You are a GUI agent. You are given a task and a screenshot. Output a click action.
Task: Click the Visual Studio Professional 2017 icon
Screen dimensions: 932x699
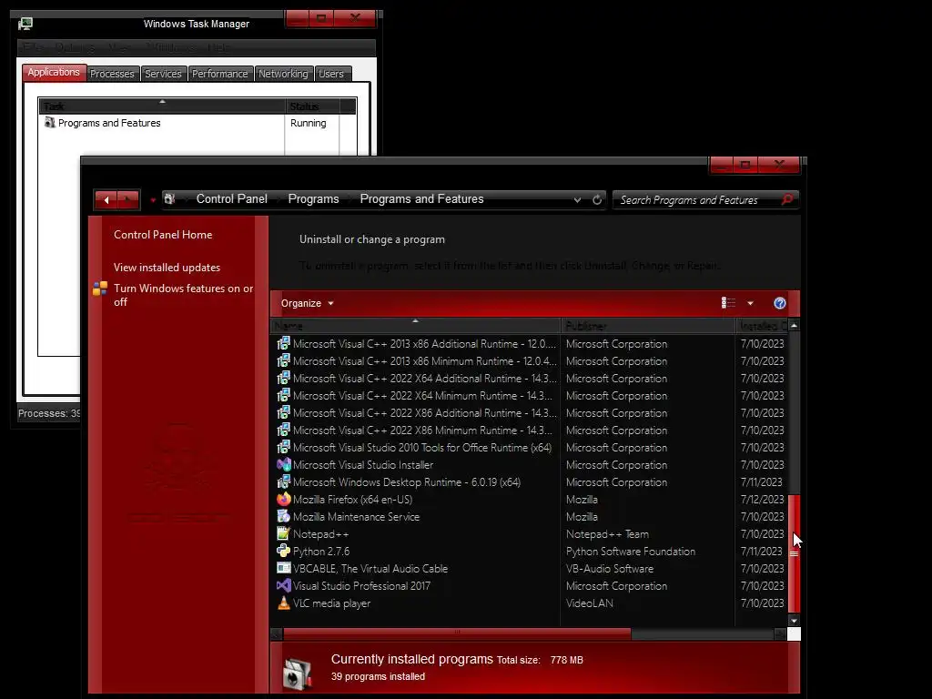pyautogui.click(x=284, y=585)
